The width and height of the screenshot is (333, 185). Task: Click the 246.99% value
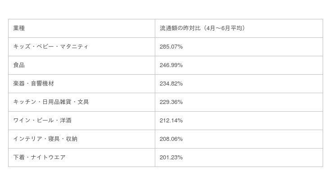171,65
